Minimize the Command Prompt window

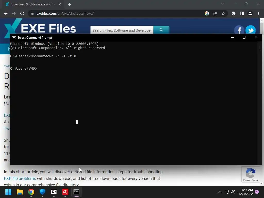point(233,37)
